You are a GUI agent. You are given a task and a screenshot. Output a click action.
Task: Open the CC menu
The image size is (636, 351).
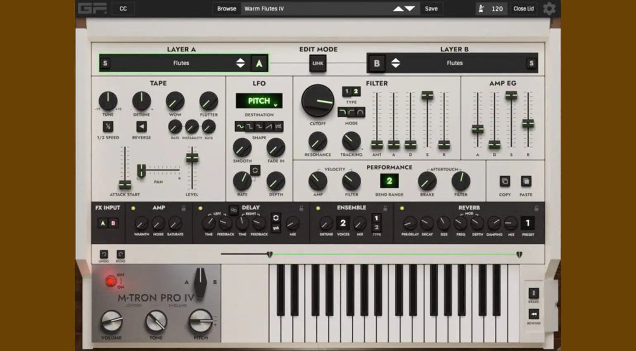[x=123, y=9]
